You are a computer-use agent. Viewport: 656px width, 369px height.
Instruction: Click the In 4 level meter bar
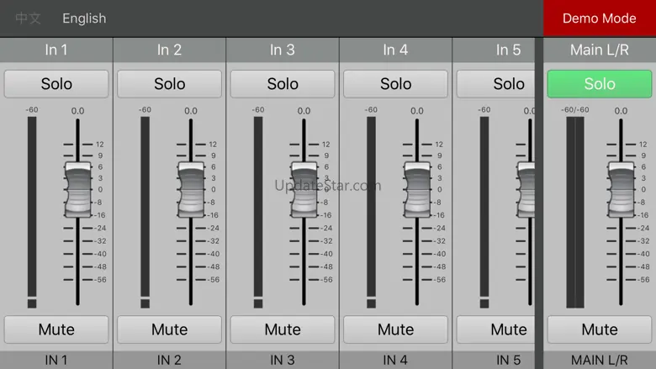[371, 213]
